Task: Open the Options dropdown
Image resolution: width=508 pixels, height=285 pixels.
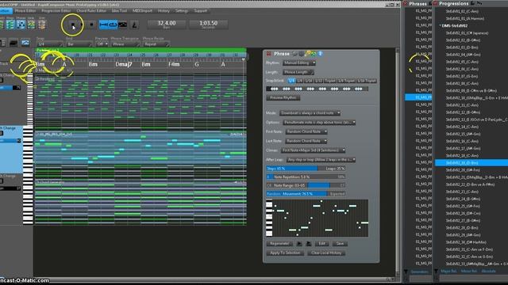Action: click(x=319, y=123)
